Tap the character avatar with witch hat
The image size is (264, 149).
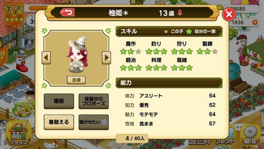tap(78, 54)
